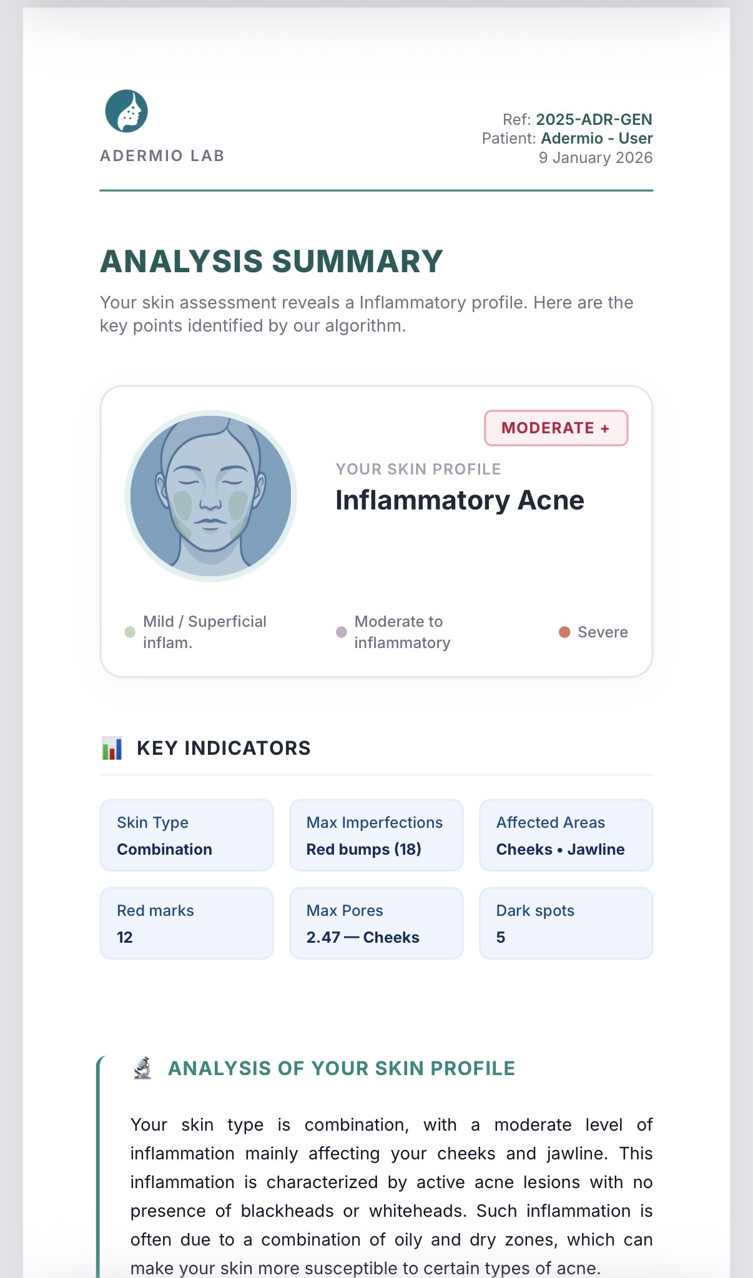Click the date 9 January 2026
Screen dimensions: 753x1278
(x=596, y=157)
